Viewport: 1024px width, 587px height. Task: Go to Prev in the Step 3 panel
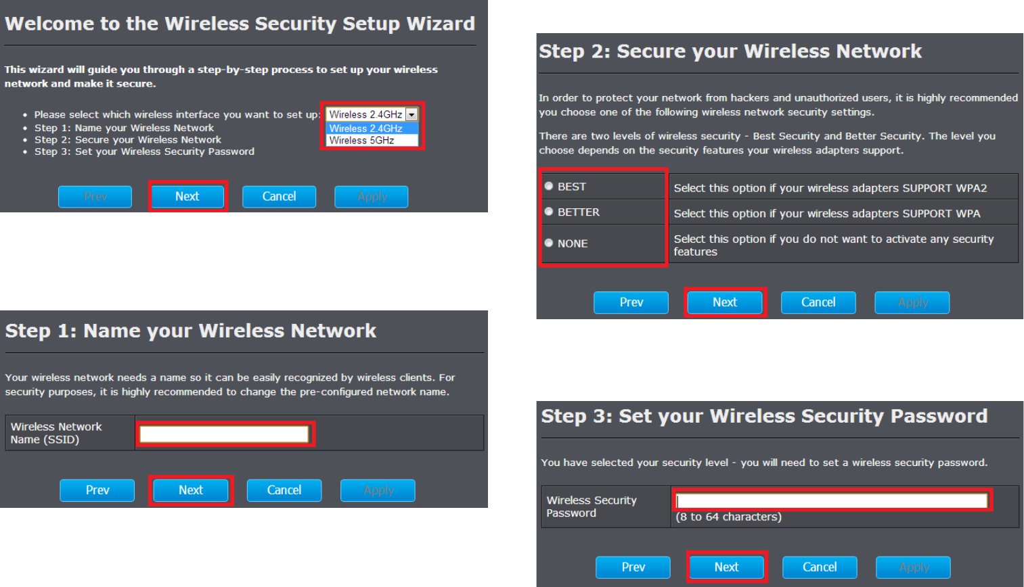[x=633, y=567]
